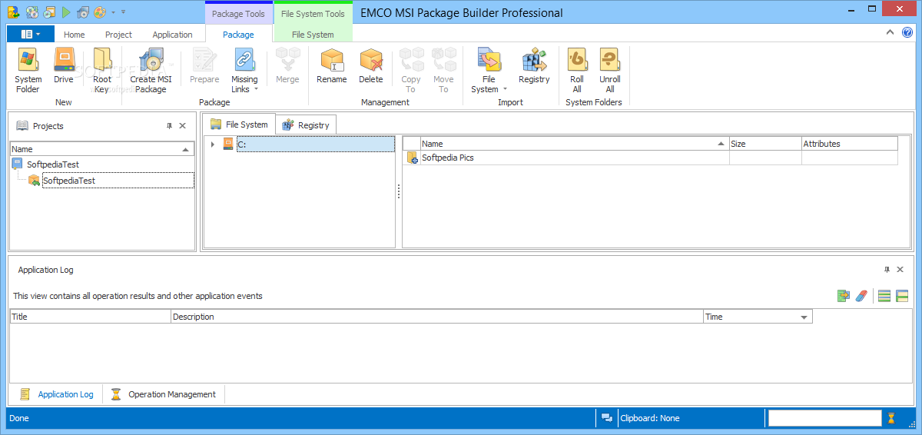Select the File System view tab
The image size is (922, 435).
point(239,125)
